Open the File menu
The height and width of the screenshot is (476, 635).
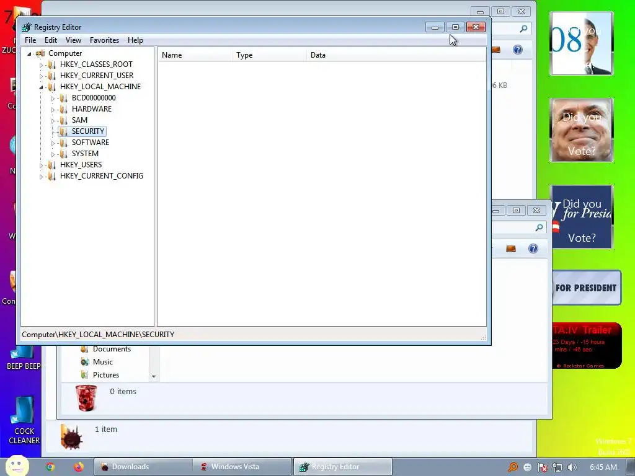(x=30, y=40)
